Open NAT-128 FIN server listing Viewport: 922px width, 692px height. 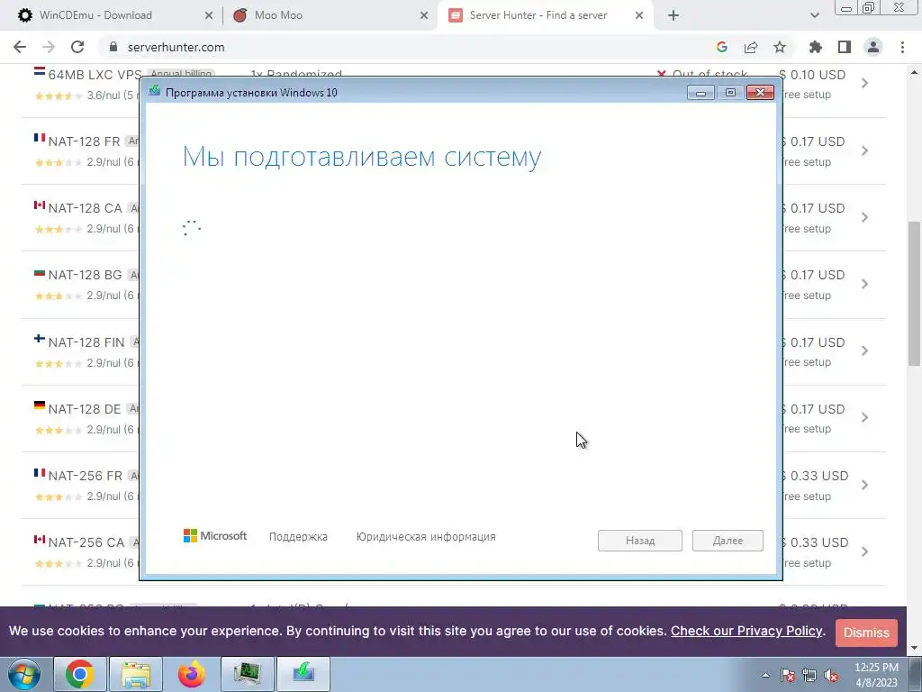click(x=86, y=342)
